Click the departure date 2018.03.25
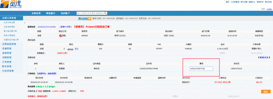Screen dimensions: 273x99 click(x=206, y=36)
